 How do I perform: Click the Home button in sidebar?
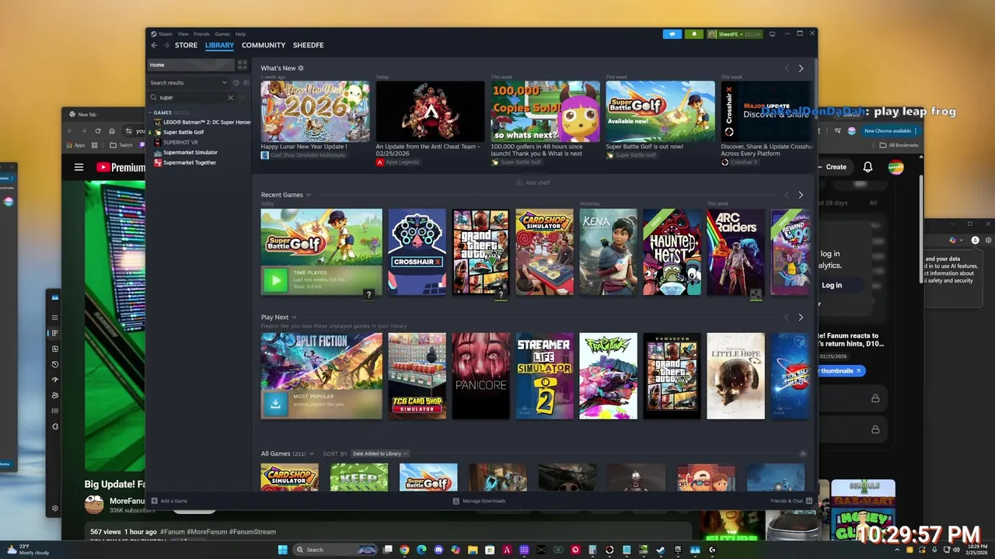(190, 65)
